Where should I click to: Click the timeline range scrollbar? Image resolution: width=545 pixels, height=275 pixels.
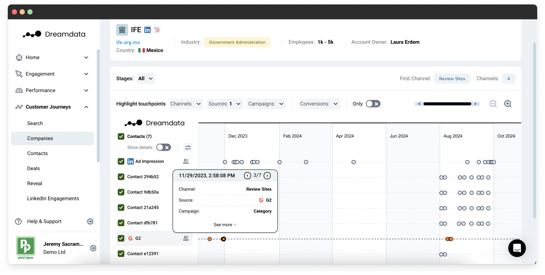click(x=447, y=104)
